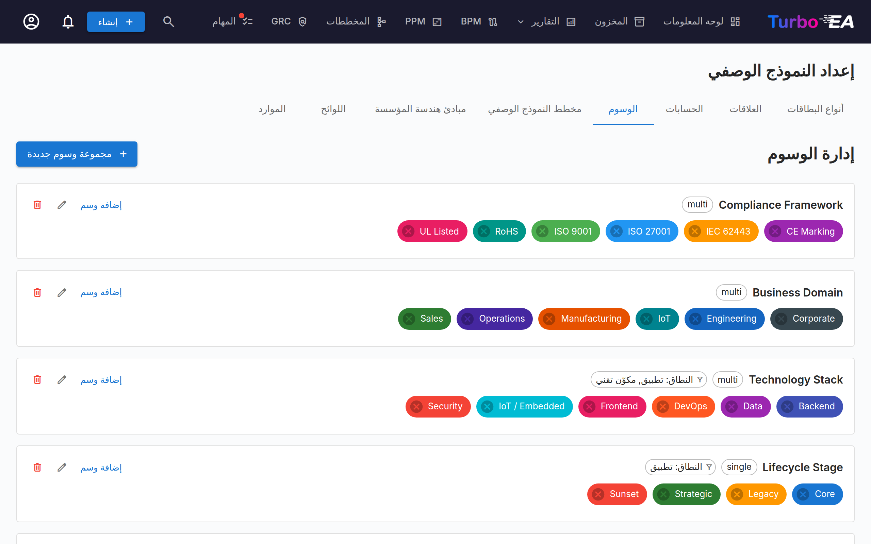Viewport: 871px width, 544px height.
Task: Edit the Technology Stack tag group
Action: pos(62,379)
